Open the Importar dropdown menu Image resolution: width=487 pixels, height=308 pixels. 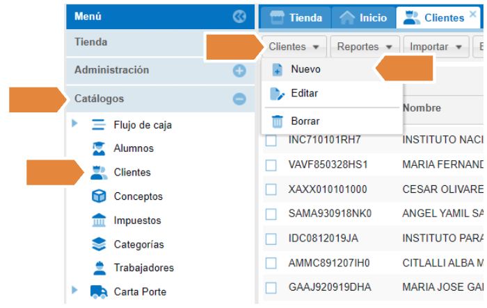pos(436,47)
